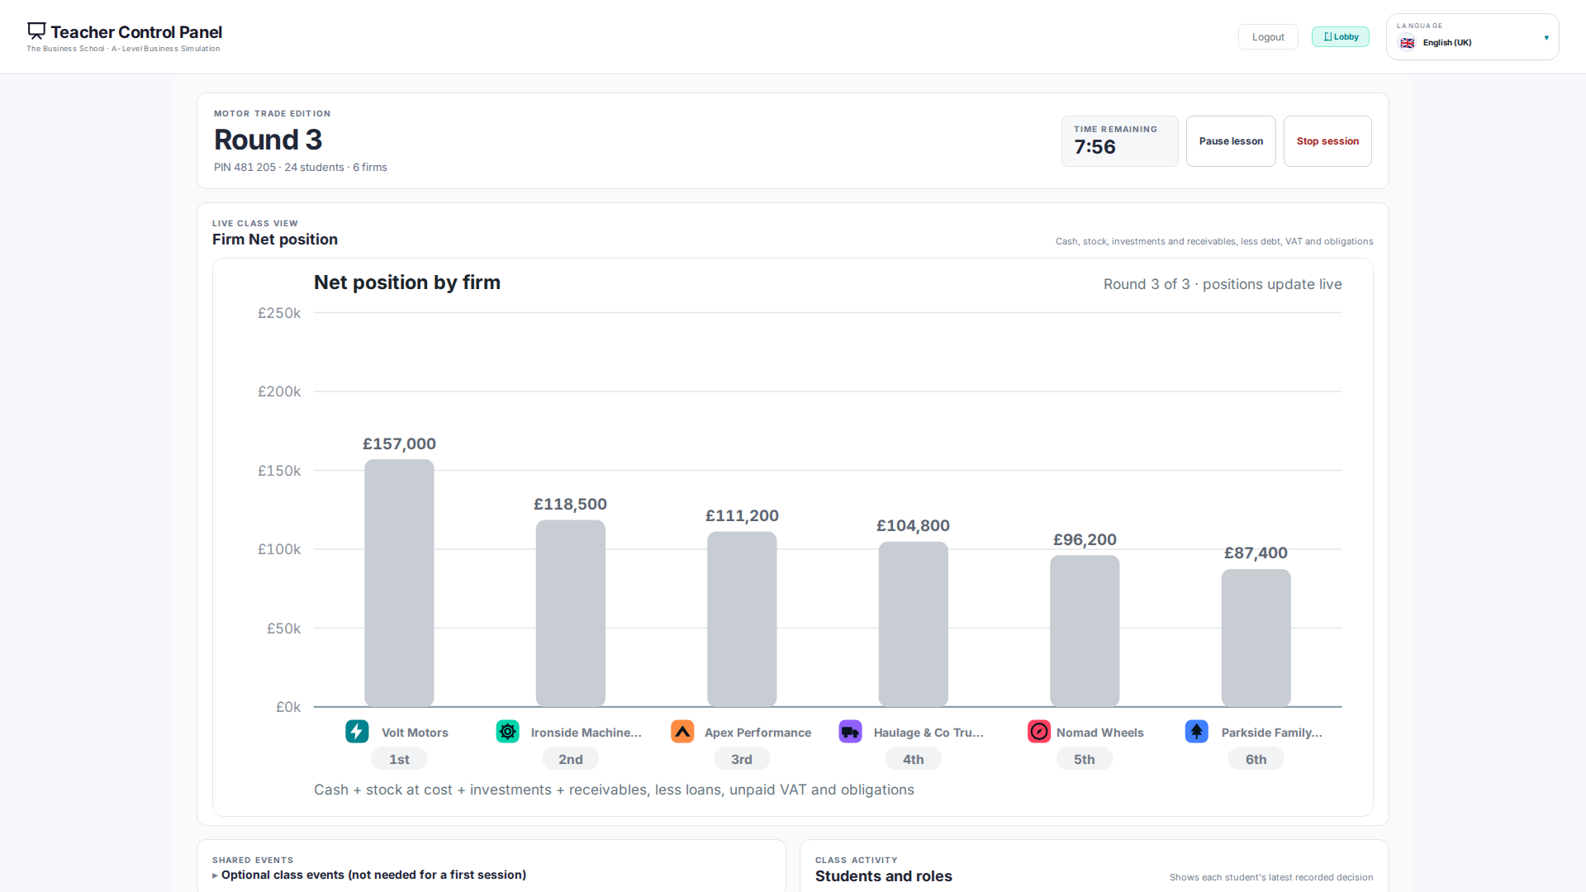
Task: Click the Students and roles heading
Action: pos(884,876)
